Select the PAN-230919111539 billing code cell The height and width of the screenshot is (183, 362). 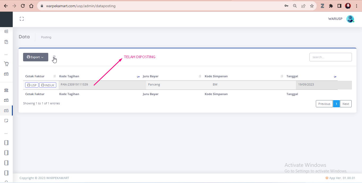[102, 85]
